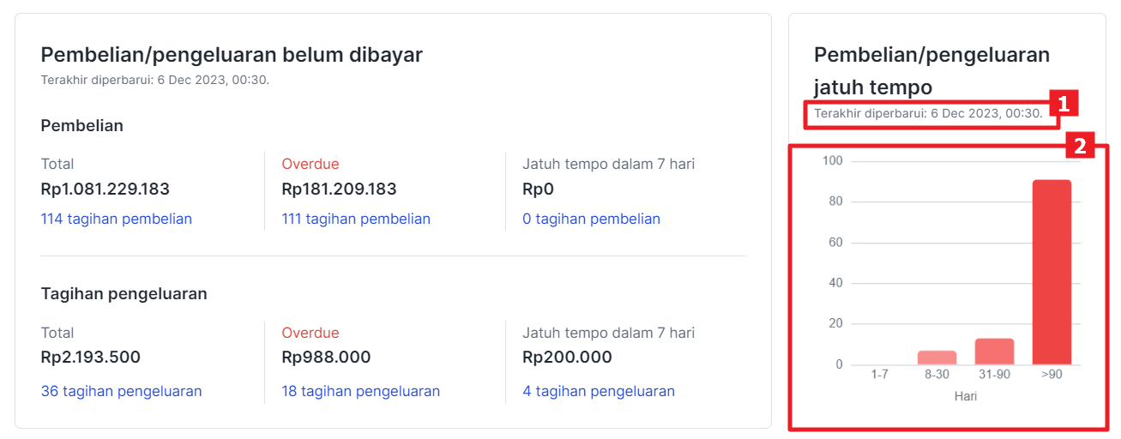Click the red annotation marker 1
Image resolution: width=1121 pixels, height=439 pixels.
(x=1064, y=105)
